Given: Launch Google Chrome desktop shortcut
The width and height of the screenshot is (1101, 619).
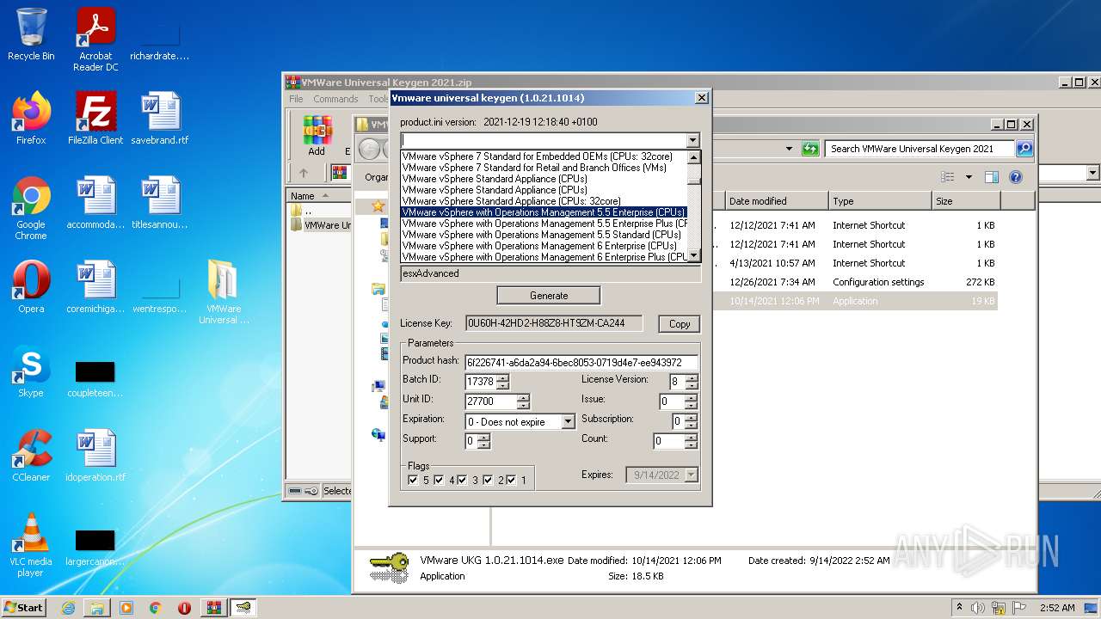Looking at the screenshot, I should coord(31,208).
